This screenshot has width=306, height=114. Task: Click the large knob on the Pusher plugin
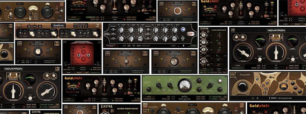243,86
